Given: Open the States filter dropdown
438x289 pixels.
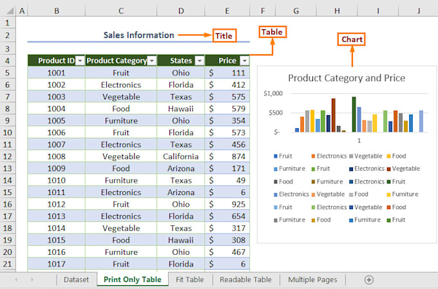Looking at the screenshot, I should pos(200,61).
